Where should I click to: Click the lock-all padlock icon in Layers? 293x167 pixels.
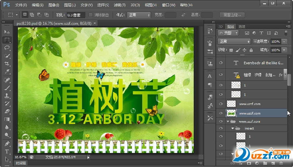point(251,50)
